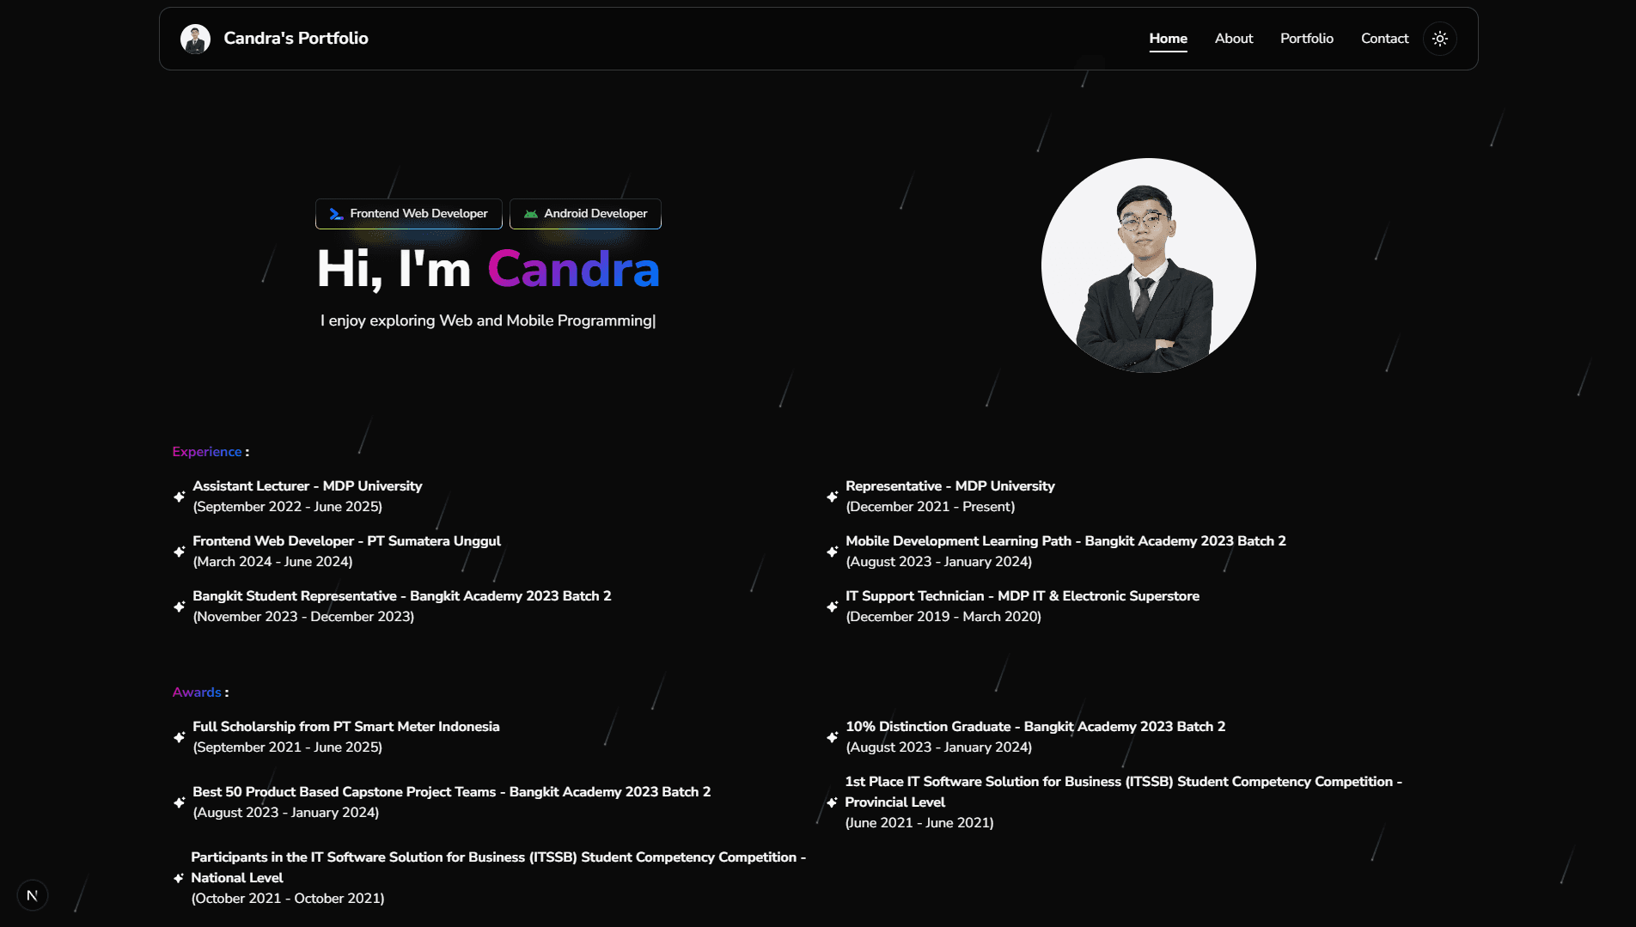
Task: Click the large circular profile photo
Action: tap(1148, 265)
